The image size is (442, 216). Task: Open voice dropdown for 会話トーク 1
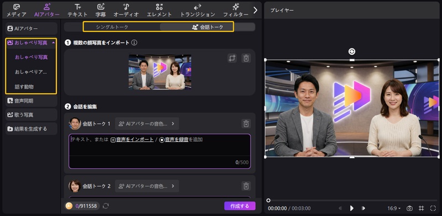(147, 124)
